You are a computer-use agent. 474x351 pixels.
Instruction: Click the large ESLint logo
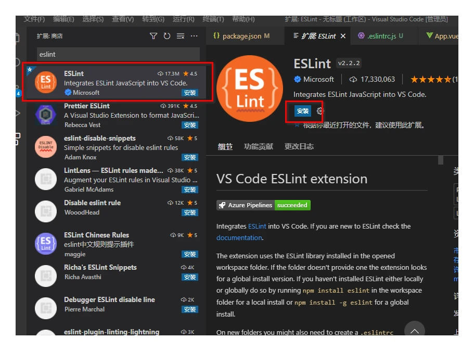[250, 89]
